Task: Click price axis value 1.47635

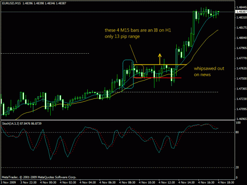Action: (x=241, y=68)
